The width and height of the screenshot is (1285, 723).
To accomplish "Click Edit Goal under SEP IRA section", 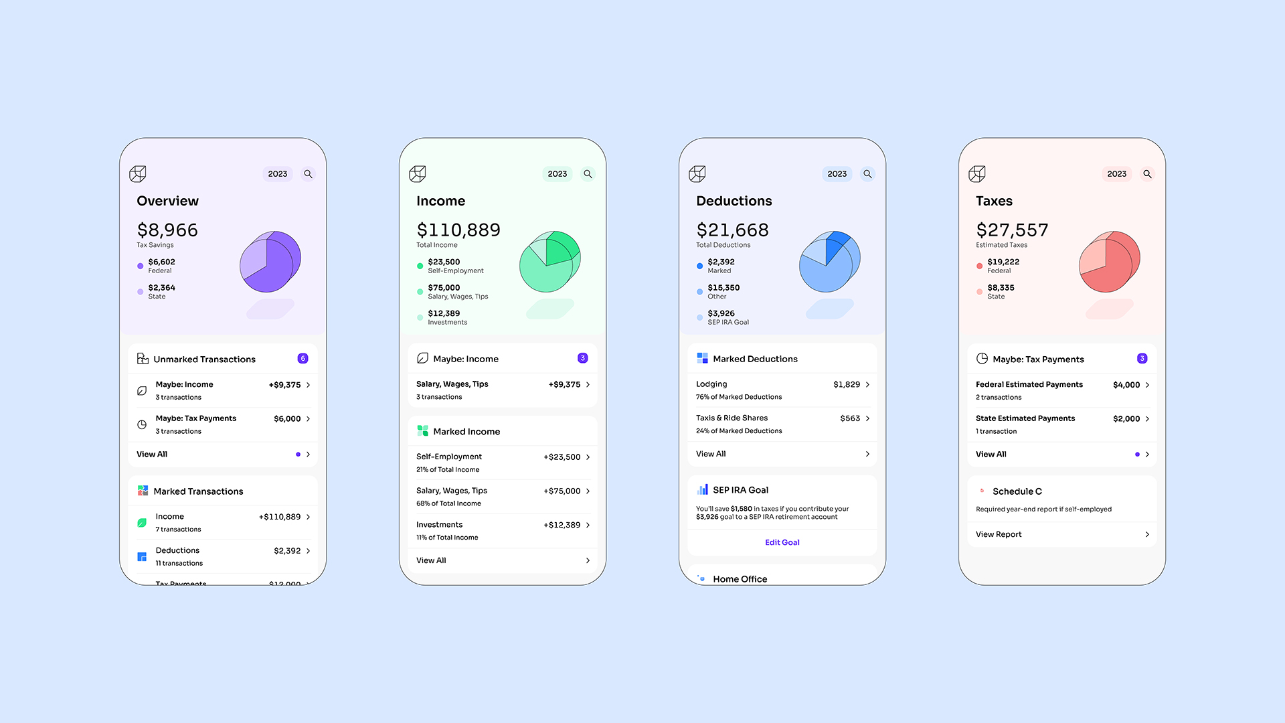I will 782,542.
